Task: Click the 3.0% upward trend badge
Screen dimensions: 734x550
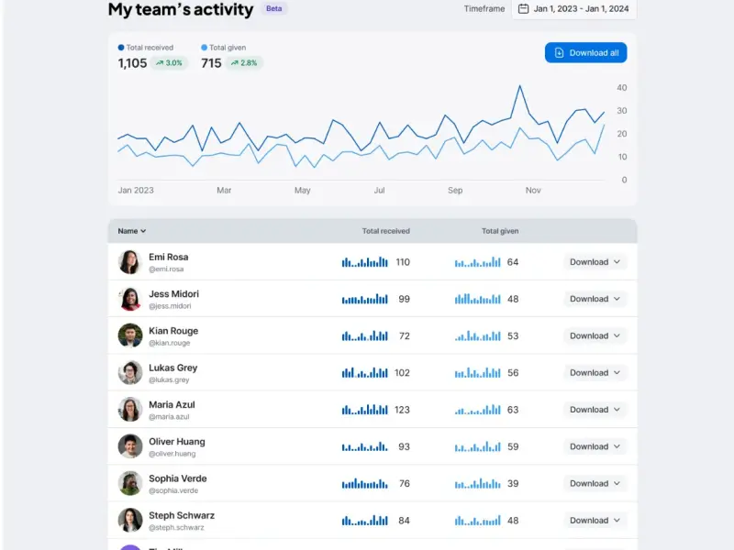Action: coord(169,63)
